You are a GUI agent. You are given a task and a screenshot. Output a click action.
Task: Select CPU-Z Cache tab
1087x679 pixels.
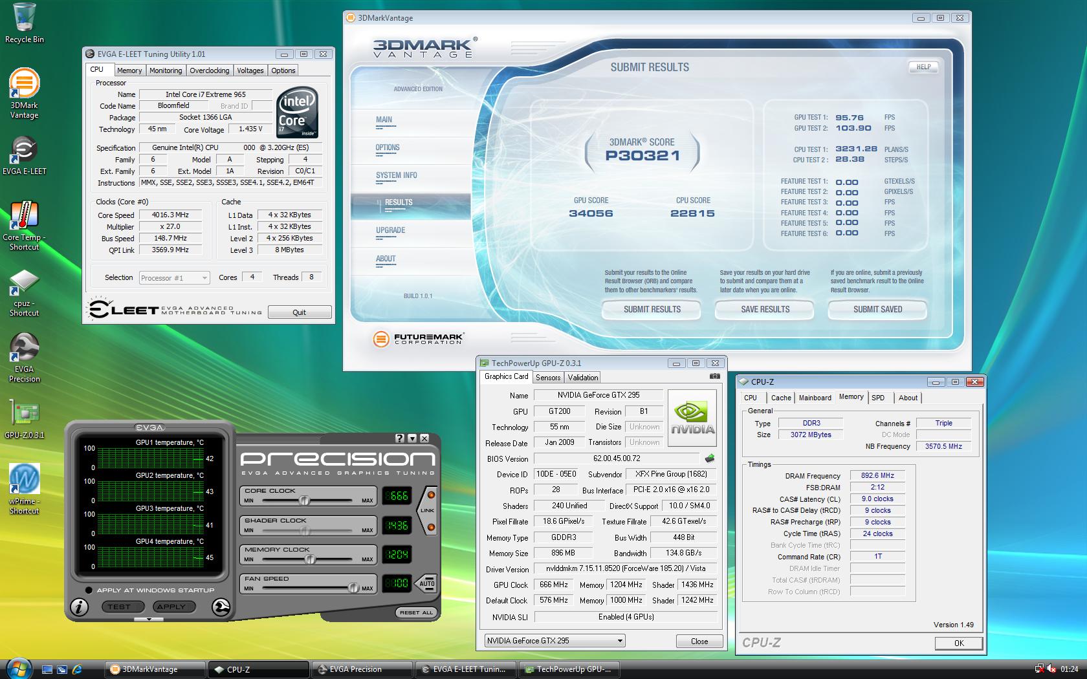click(x=781, y=398)
